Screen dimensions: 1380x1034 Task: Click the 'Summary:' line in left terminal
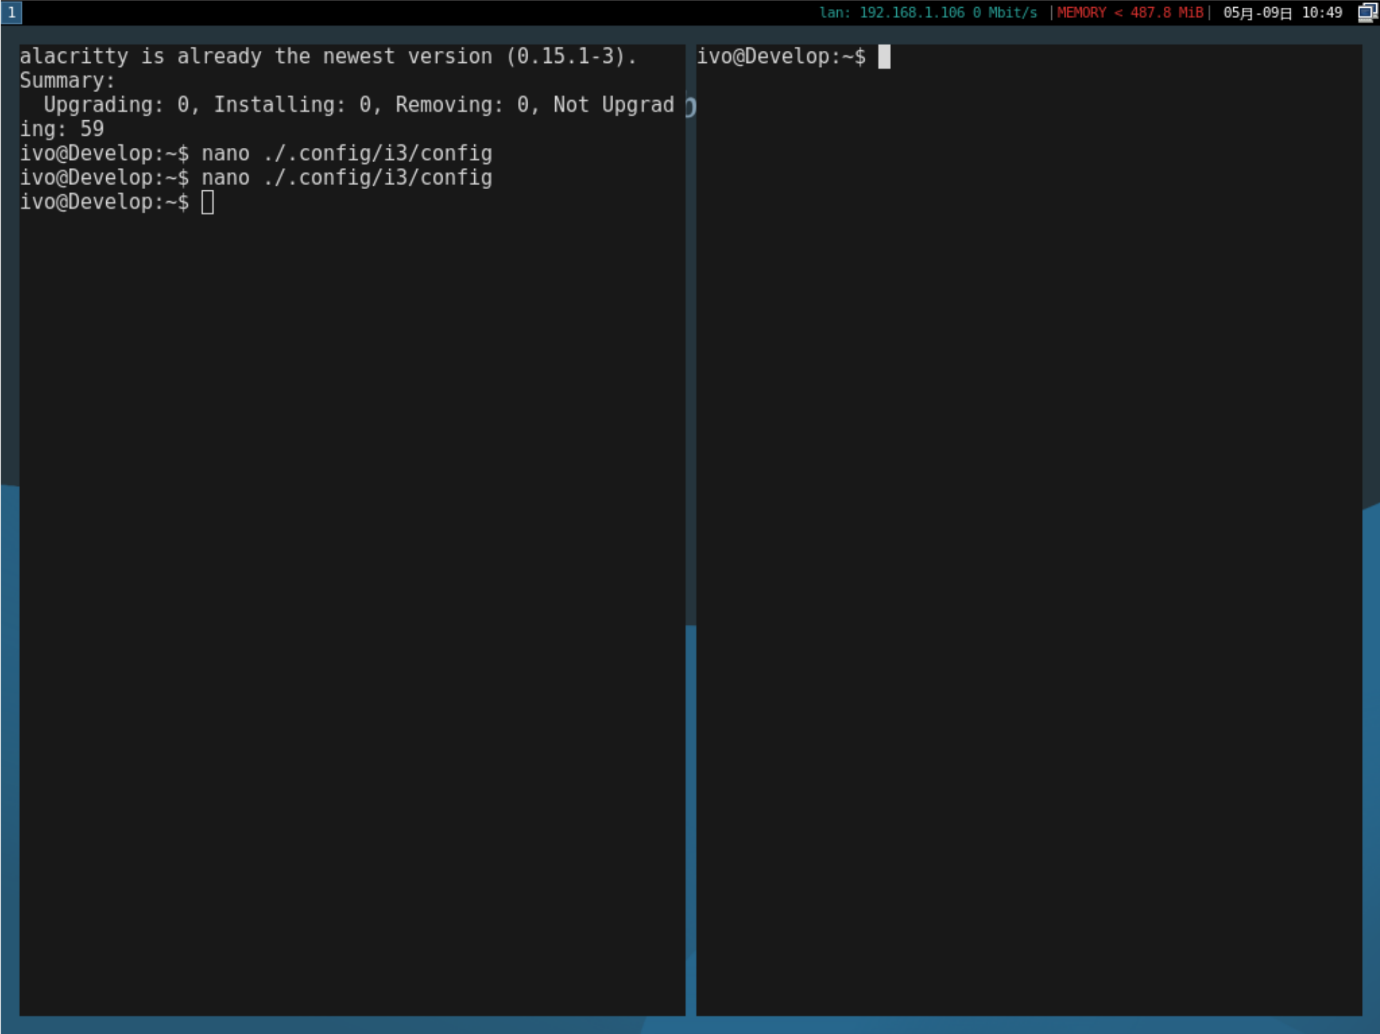(68, 80)
